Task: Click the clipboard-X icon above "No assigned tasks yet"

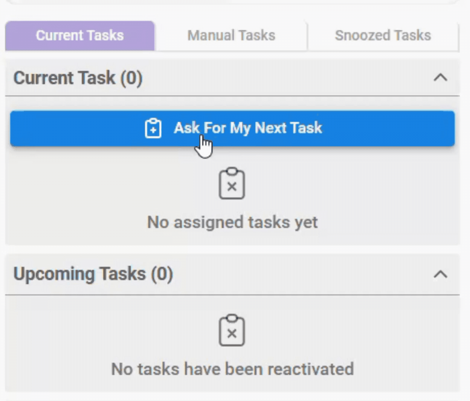Action: [232, 183]
